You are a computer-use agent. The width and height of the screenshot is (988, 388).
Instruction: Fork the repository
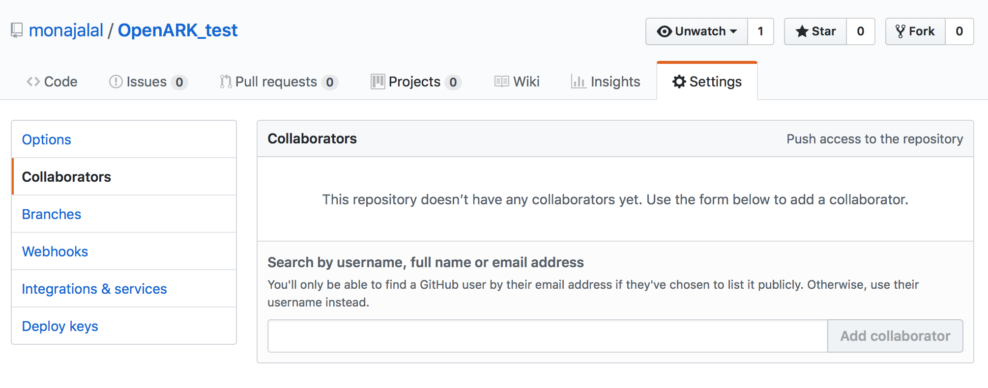click(915, 31)
